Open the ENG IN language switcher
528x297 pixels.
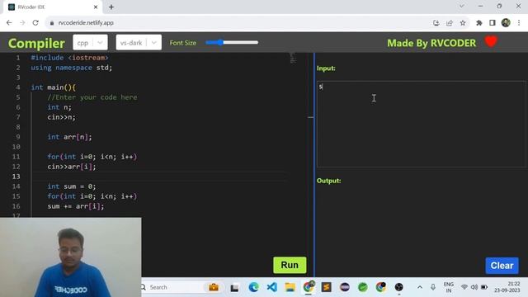tap(449, 287)
